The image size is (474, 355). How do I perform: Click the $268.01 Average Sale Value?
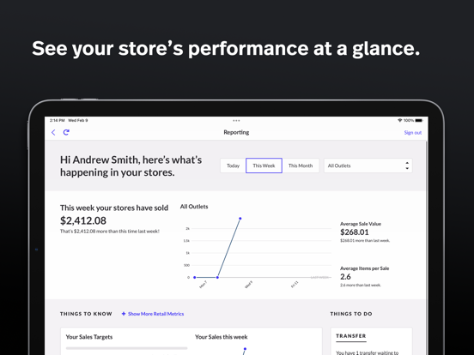pyautogui.click(x=355, y=232)
